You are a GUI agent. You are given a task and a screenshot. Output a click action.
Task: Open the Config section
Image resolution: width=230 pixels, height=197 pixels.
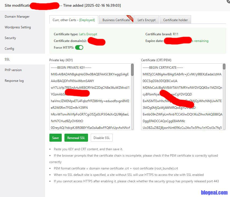(x=9, y=49)
